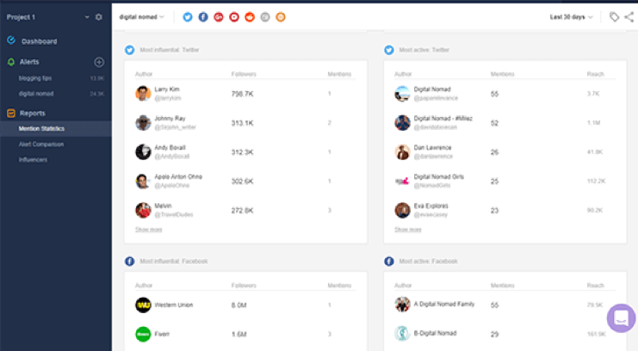The image size is (638, 351).
Task: Open A Digital Nomad Family author
Action: pos(444,304)
